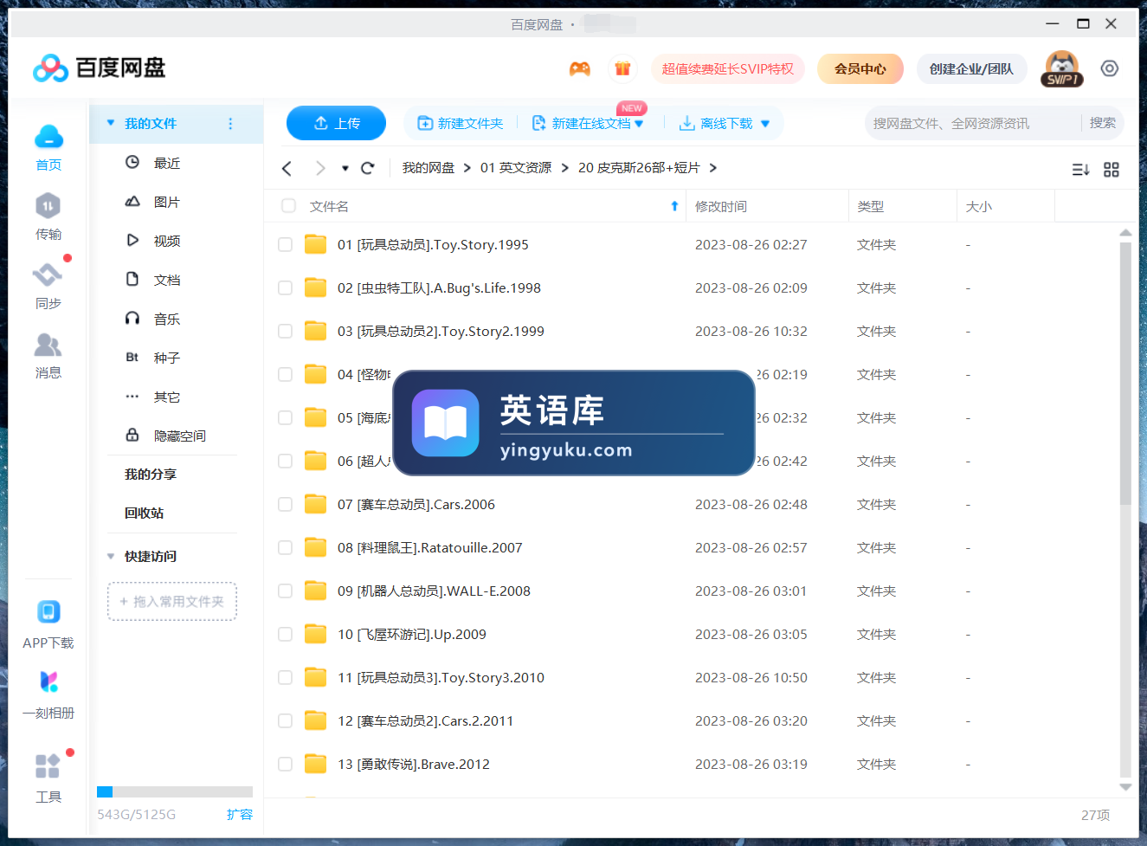This screenshot has width=1147, height=846.
Task: Click the vertical scrollbar thumb
Action: coord(1125,373)
